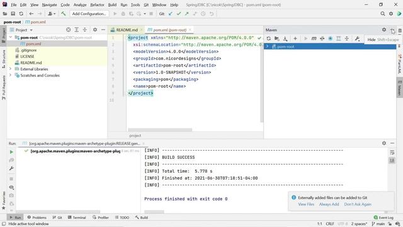Open Run panel gear settings
403x227 pixels.
point(384,143)
